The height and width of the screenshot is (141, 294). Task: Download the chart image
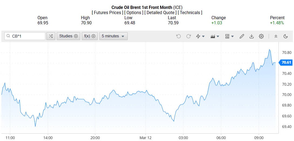(252, 36)
